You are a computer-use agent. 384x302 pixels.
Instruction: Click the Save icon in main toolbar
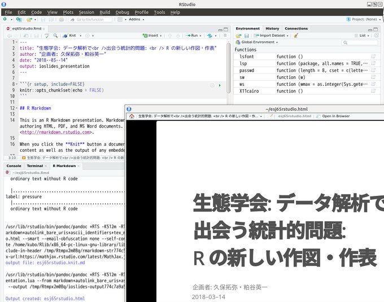43,20
